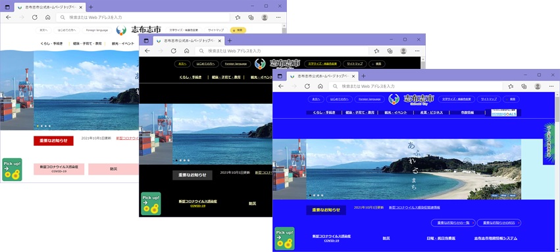Open browser home in the blue window

(x=320, y=87)
